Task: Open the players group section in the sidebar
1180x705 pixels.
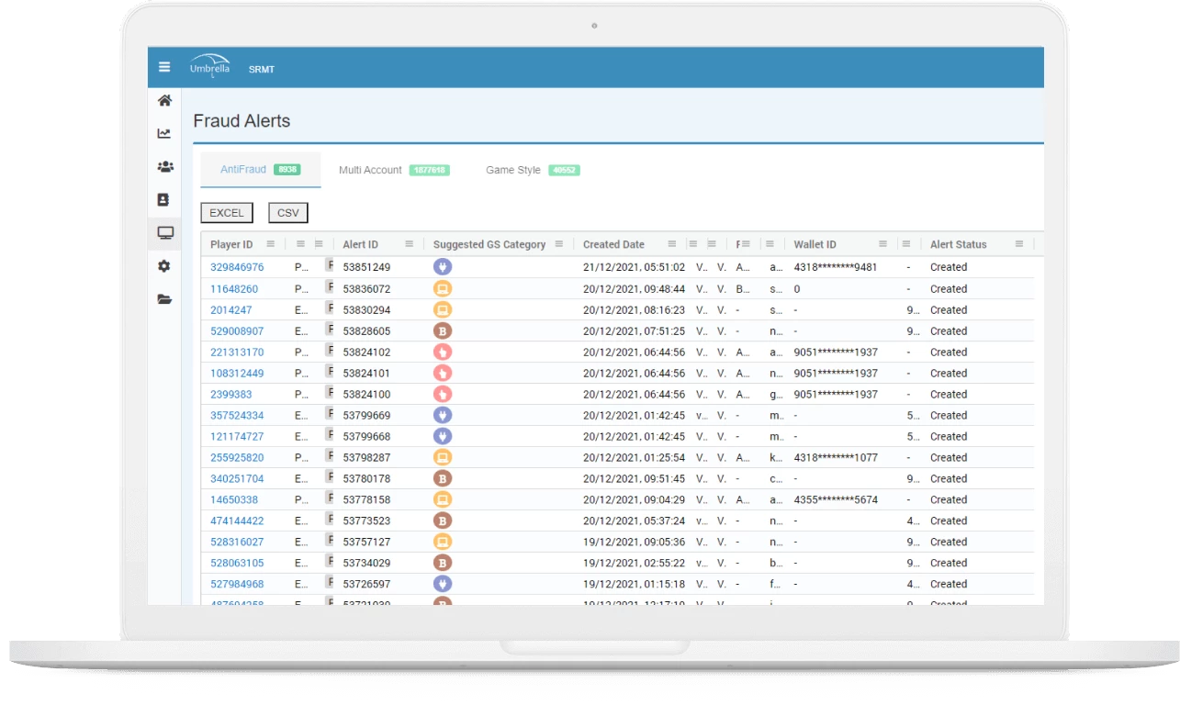Action: pyautogui.click(x=163, y=167)
